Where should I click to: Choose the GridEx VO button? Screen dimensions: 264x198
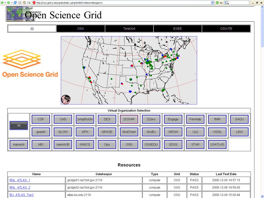[151, 132]
